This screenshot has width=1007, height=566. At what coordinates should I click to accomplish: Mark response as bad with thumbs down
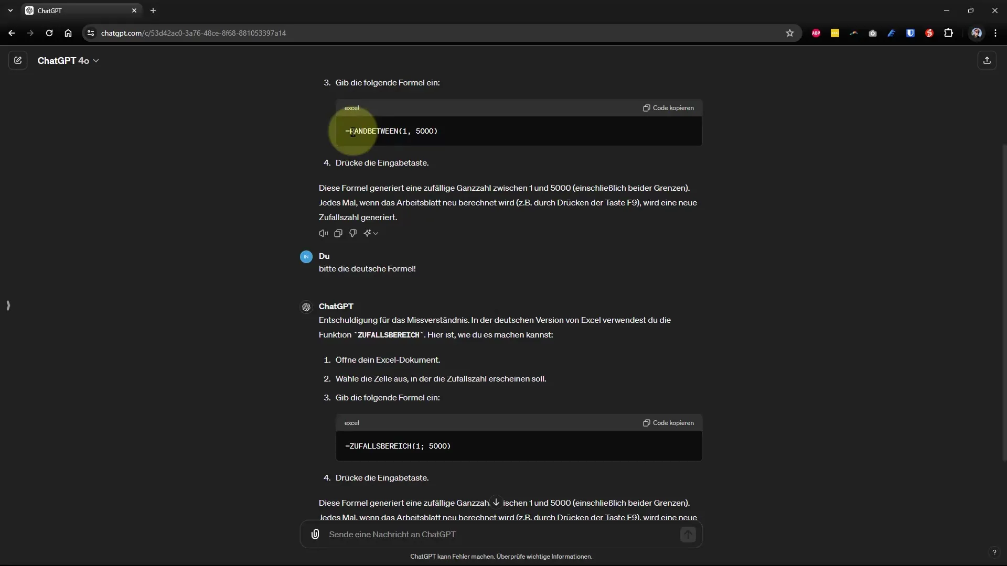(x=353, y=233)
